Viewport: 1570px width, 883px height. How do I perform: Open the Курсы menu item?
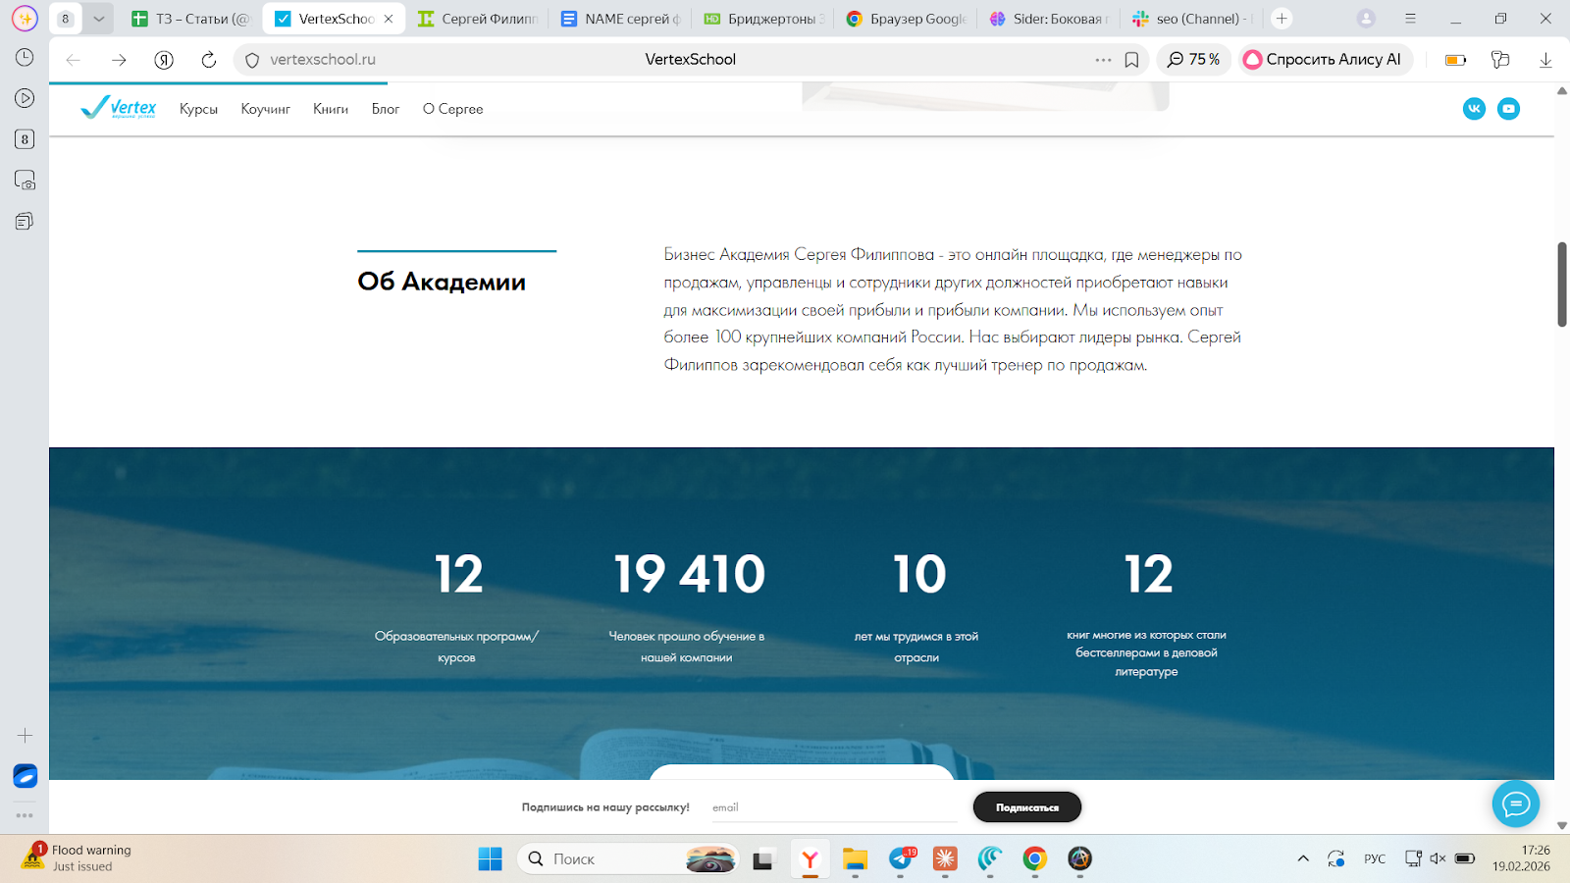pyautogui.click(x=198, y=109)
